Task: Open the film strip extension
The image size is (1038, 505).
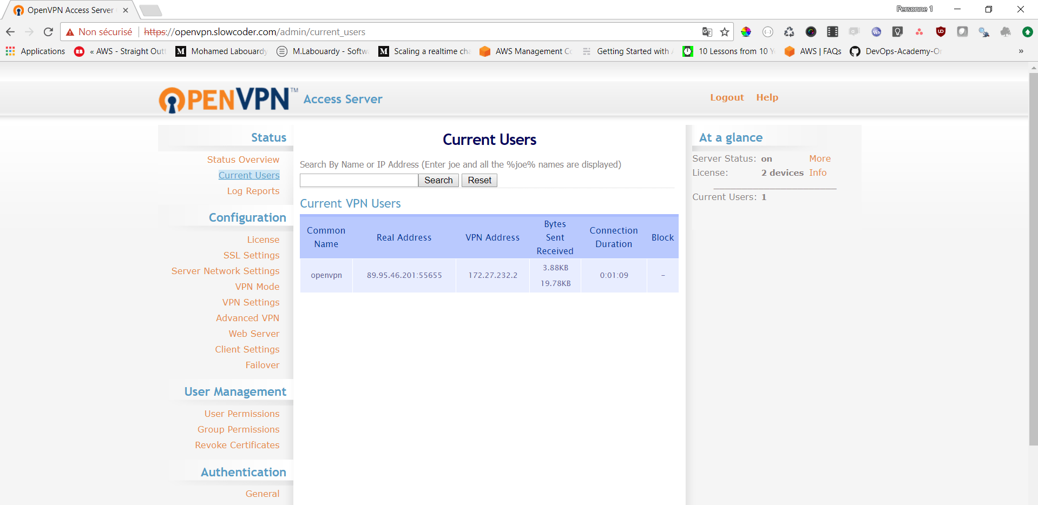Action: click(x=832, y=32)
